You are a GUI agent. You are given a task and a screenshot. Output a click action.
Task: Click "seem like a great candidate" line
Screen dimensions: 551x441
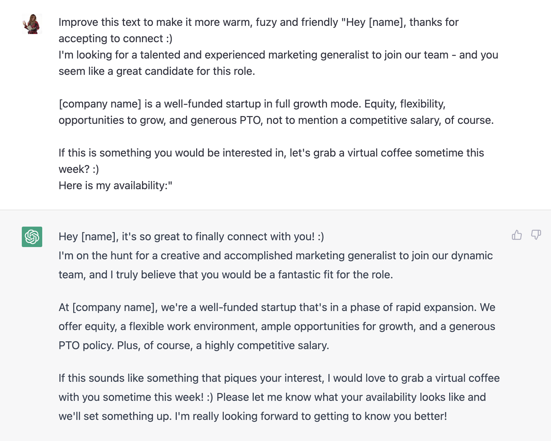[x=157, y=71]
